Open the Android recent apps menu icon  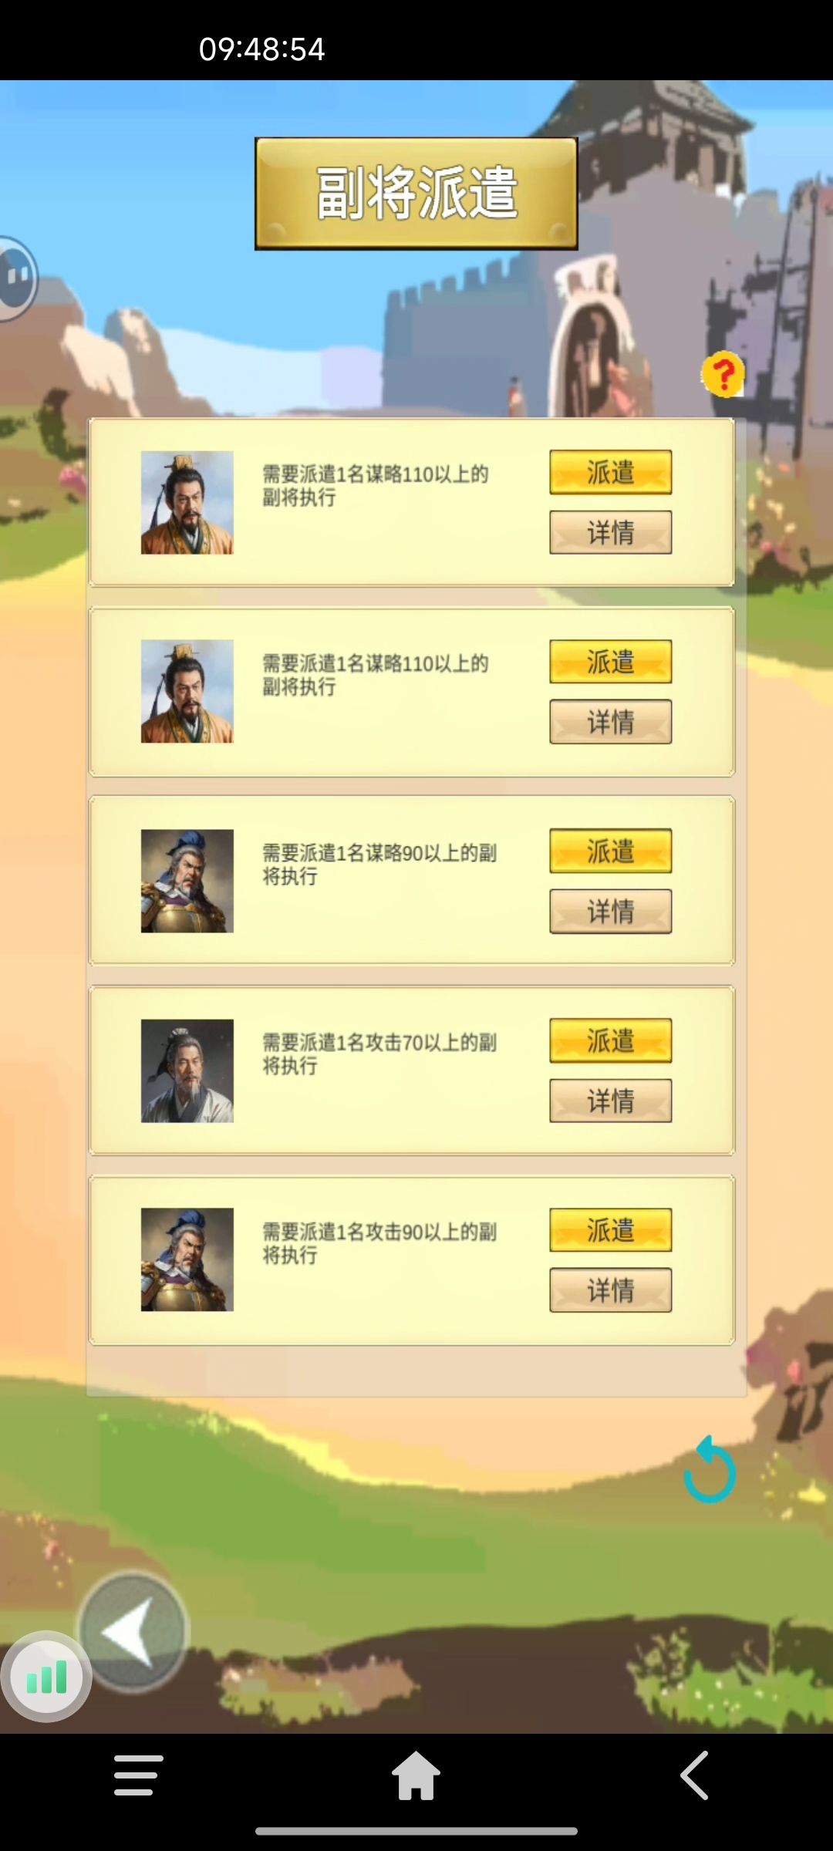point(139,1775)
